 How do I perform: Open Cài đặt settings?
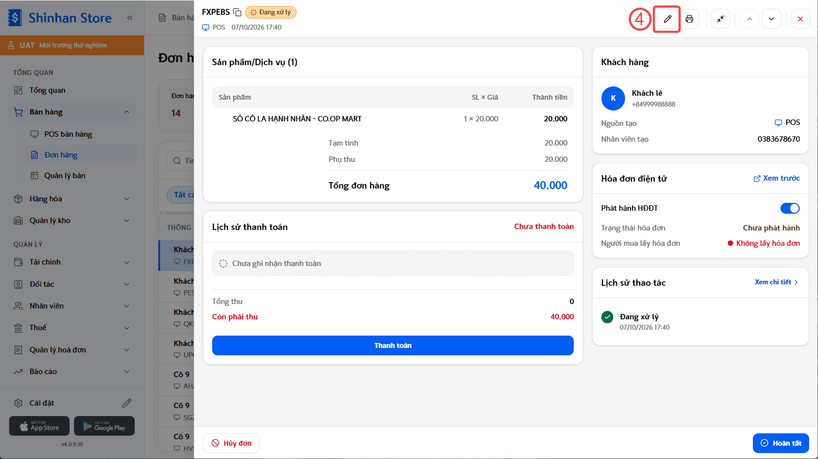42,403
